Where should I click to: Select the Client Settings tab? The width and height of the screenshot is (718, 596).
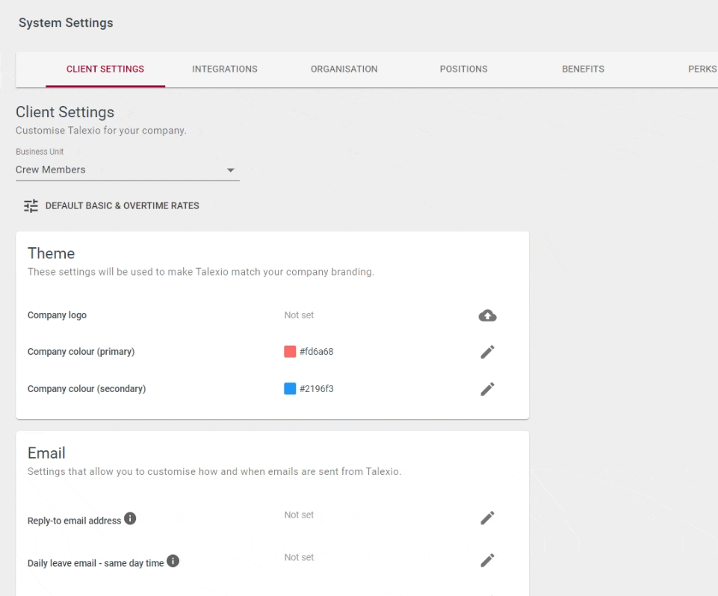click(105, 69)
